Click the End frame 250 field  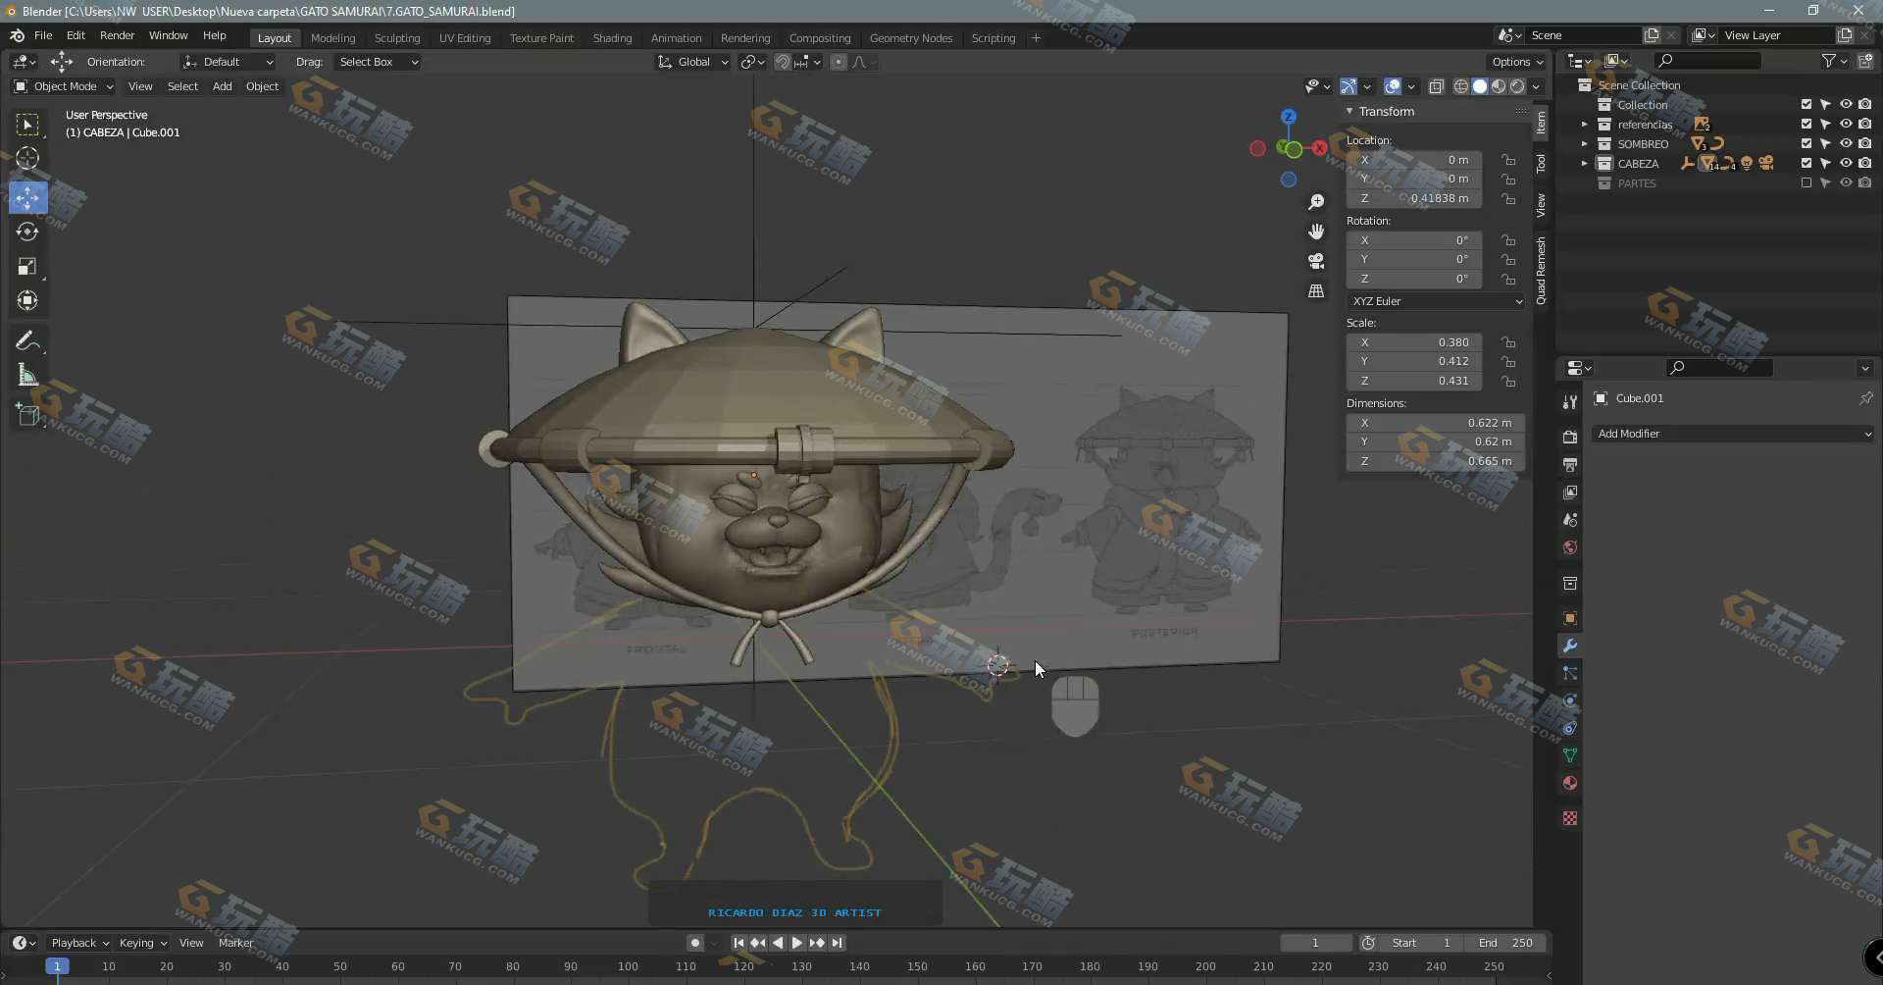[x=1506, y=943]
